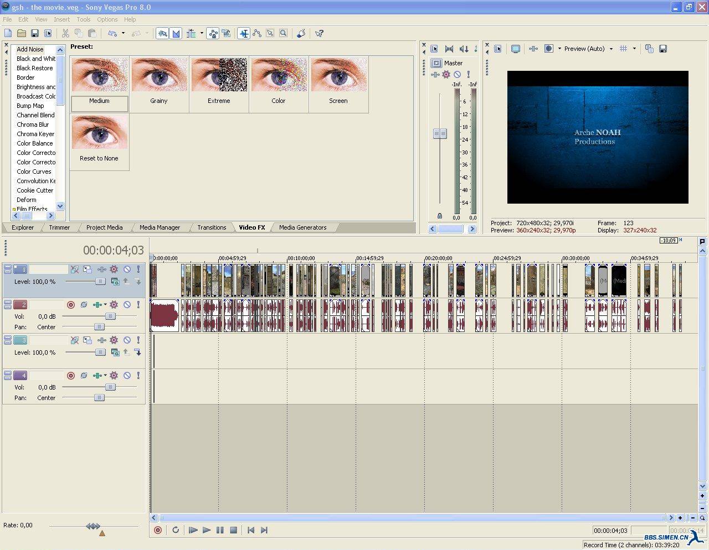709x550 pixels.
Task: Mute audio track 2
Action: 127,304
